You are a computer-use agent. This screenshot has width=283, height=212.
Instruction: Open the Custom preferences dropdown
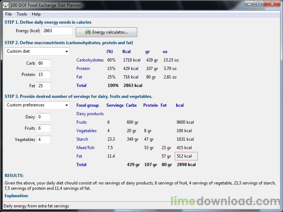(x=37, y=105)
